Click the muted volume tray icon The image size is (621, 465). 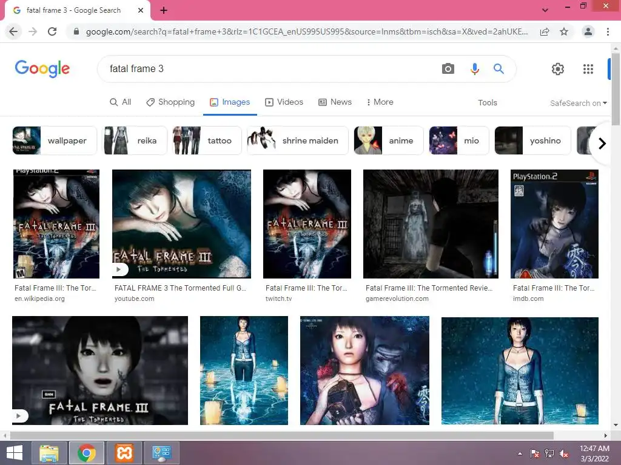tap(563, 453)
